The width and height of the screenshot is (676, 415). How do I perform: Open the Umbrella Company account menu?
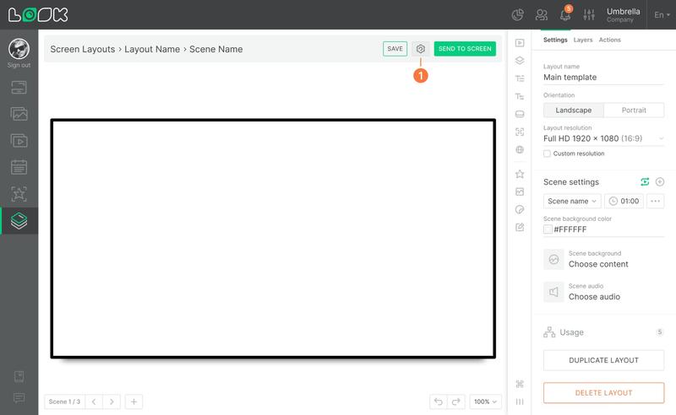(623, 14)
